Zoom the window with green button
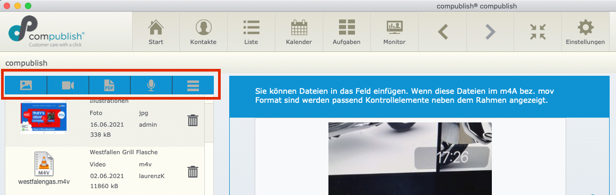The height and width of the screenshot is (195, 616). point(28,6)
